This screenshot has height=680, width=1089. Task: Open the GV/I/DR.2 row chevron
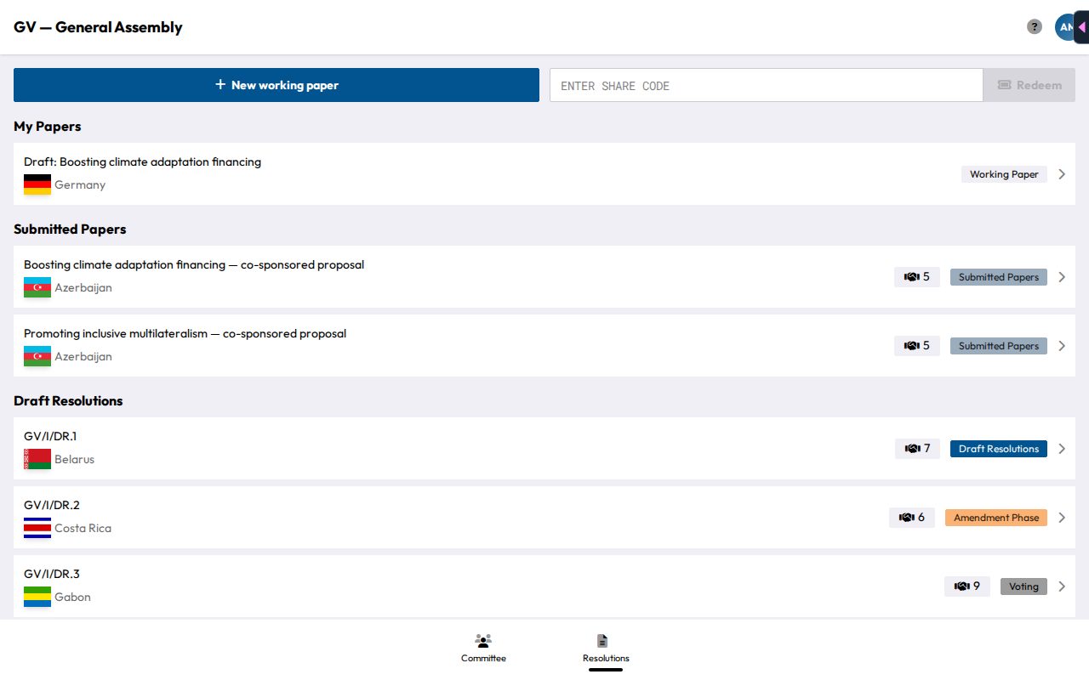pos(1062,518)
